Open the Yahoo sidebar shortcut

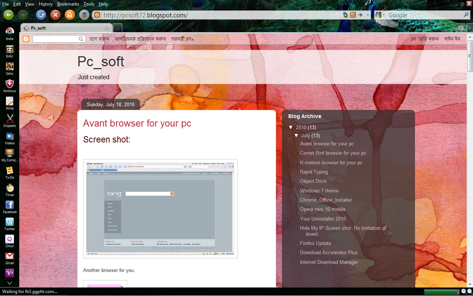click(10, 273)
